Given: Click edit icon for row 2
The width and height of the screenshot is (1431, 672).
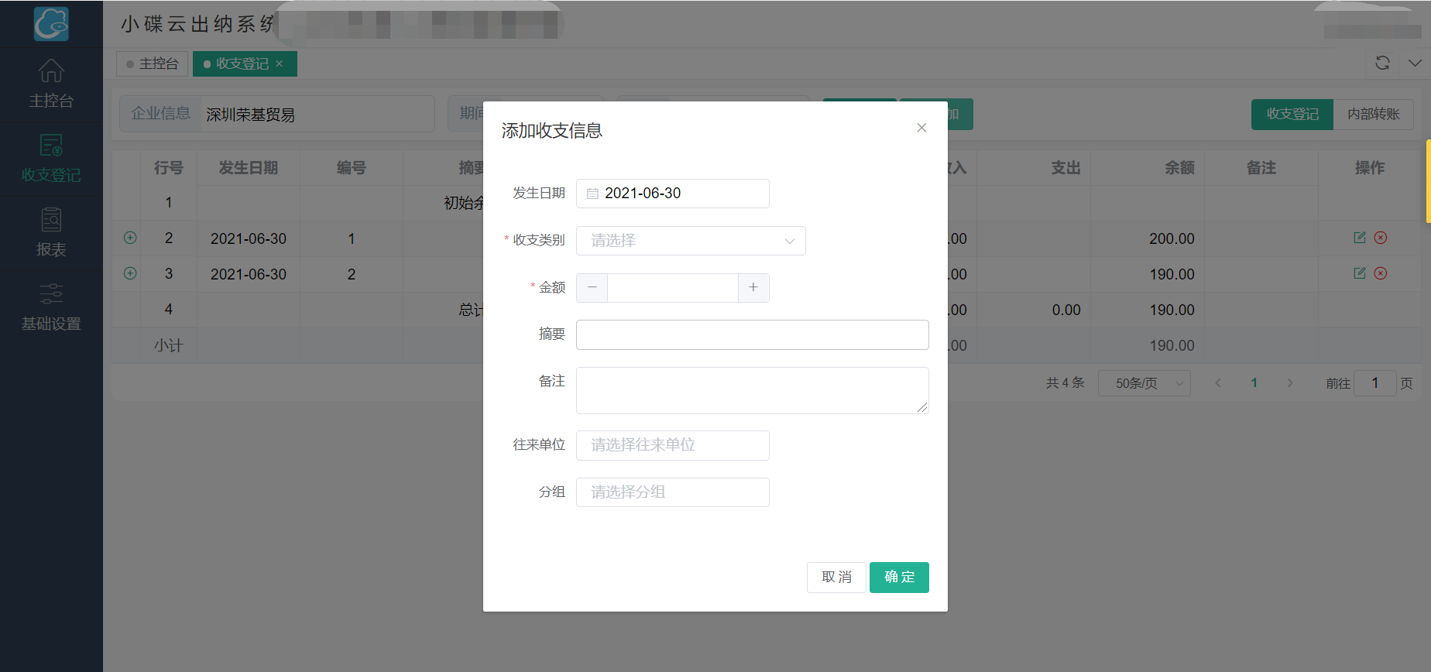Looking at the screenshot, I should (1359, 238).
